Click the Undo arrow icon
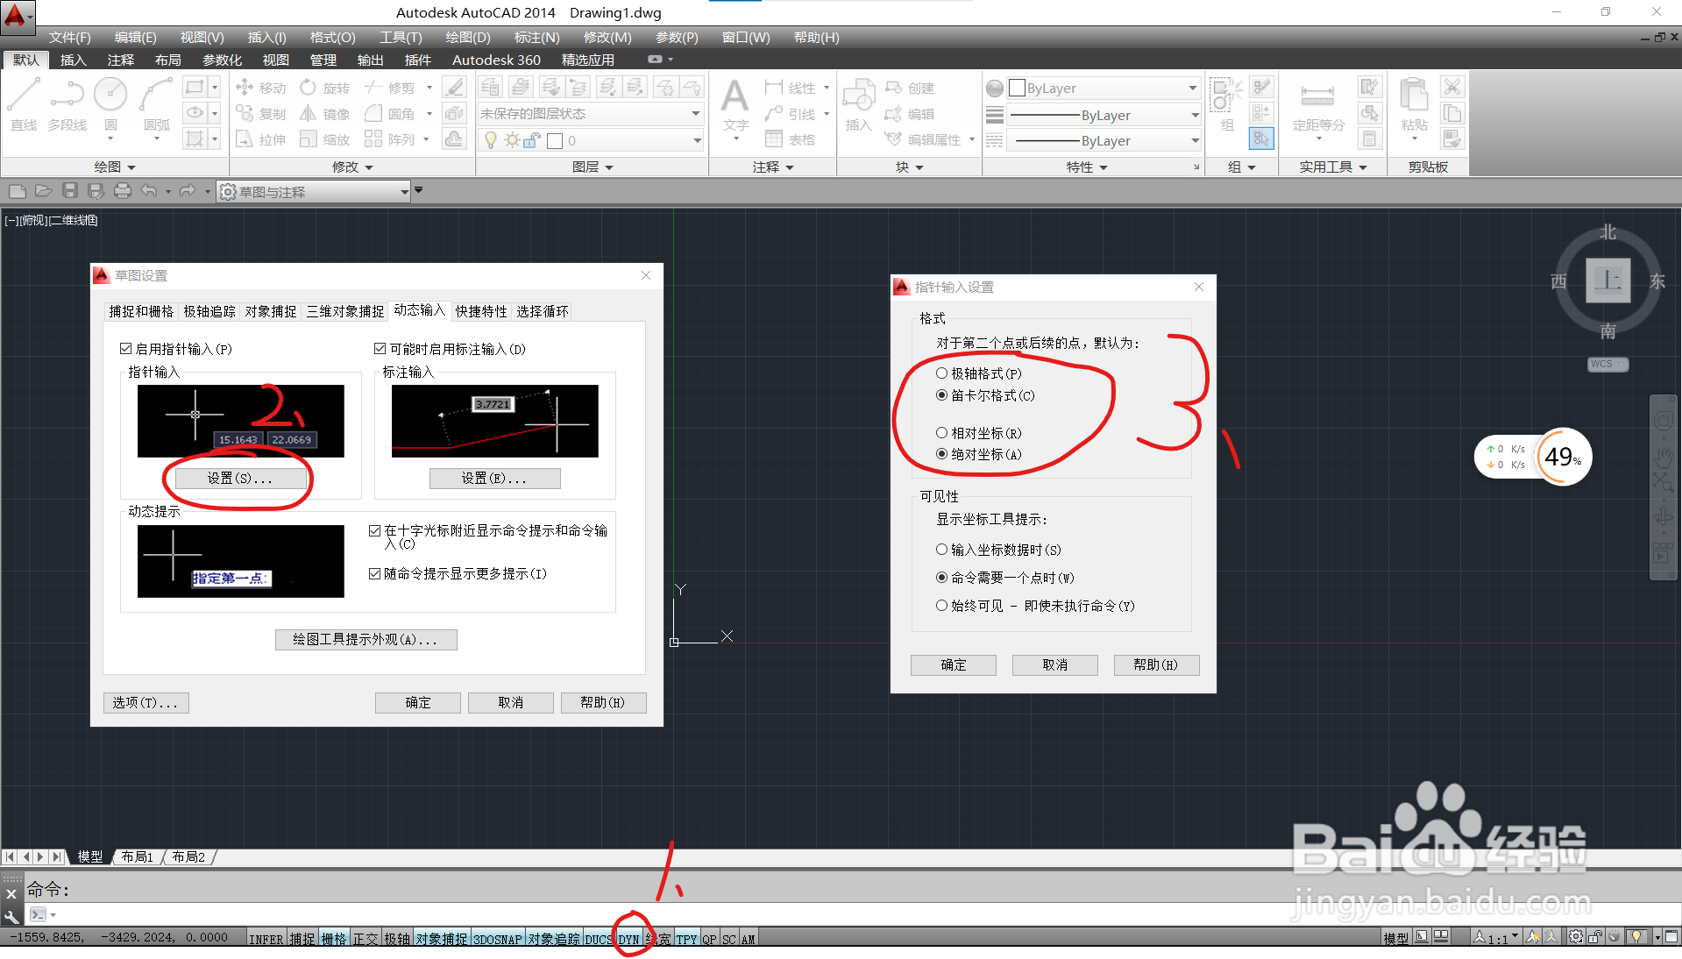Viewport: 1682px width, 959px height. pyautogui.click(x=149, y=190)
